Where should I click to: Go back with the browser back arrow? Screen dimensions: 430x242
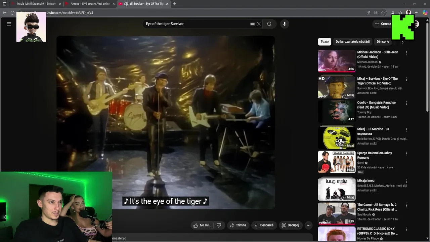tap(4, 13)
